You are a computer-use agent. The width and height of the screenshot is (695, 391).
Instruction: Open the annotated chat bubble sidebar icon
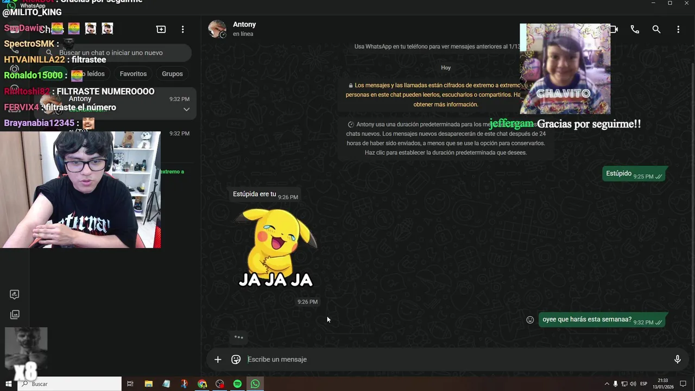[x=15, y=294]
